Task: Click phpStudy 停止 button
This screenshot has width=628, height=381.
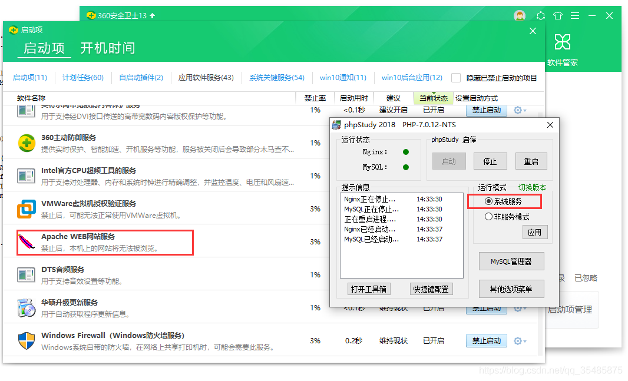Action: click(x=490, y=161)
